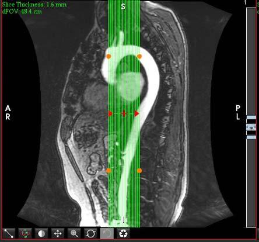Click the recycle reset icon
The width and height of the screenshot is (259, 242).
(123, 233)
